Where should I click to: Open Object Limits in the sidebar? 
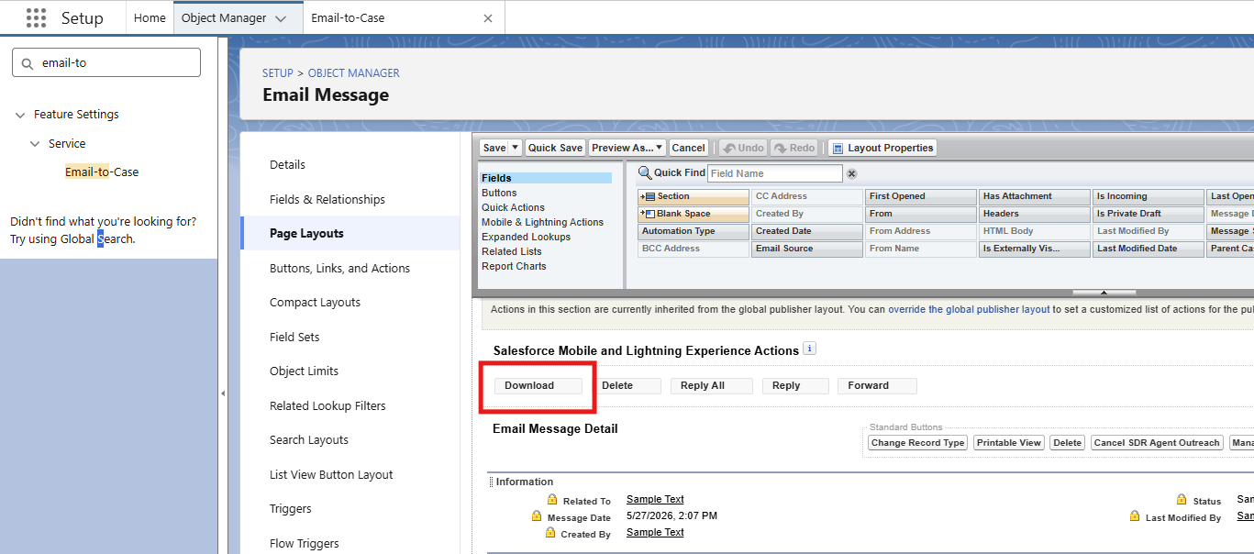click(304, 371)
